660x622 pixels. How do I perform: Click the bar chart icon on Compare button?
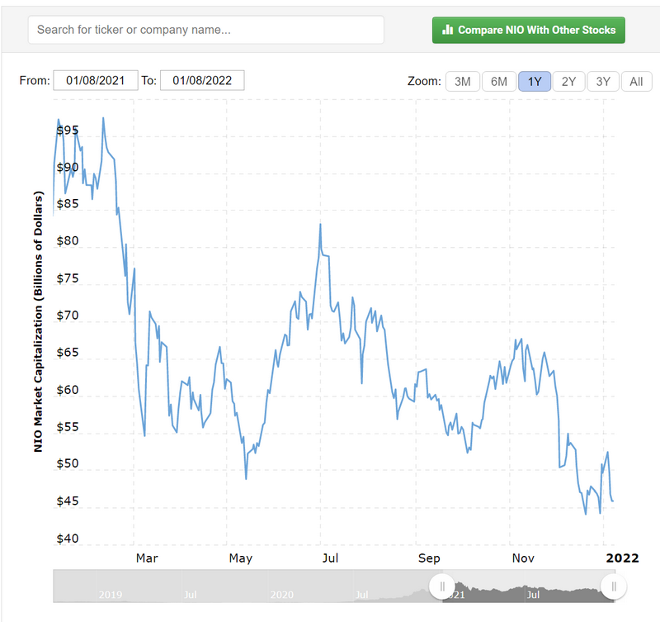pyautogui.click(x=448, y=30)
